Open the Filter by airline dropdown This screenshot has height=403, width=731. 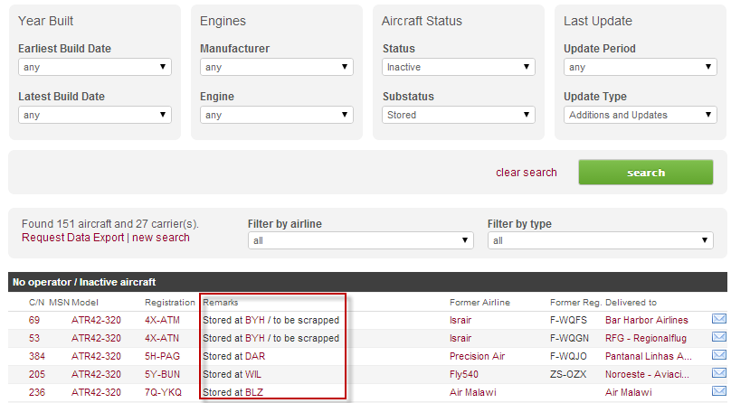pyautogui.click(x=361, y=240)
